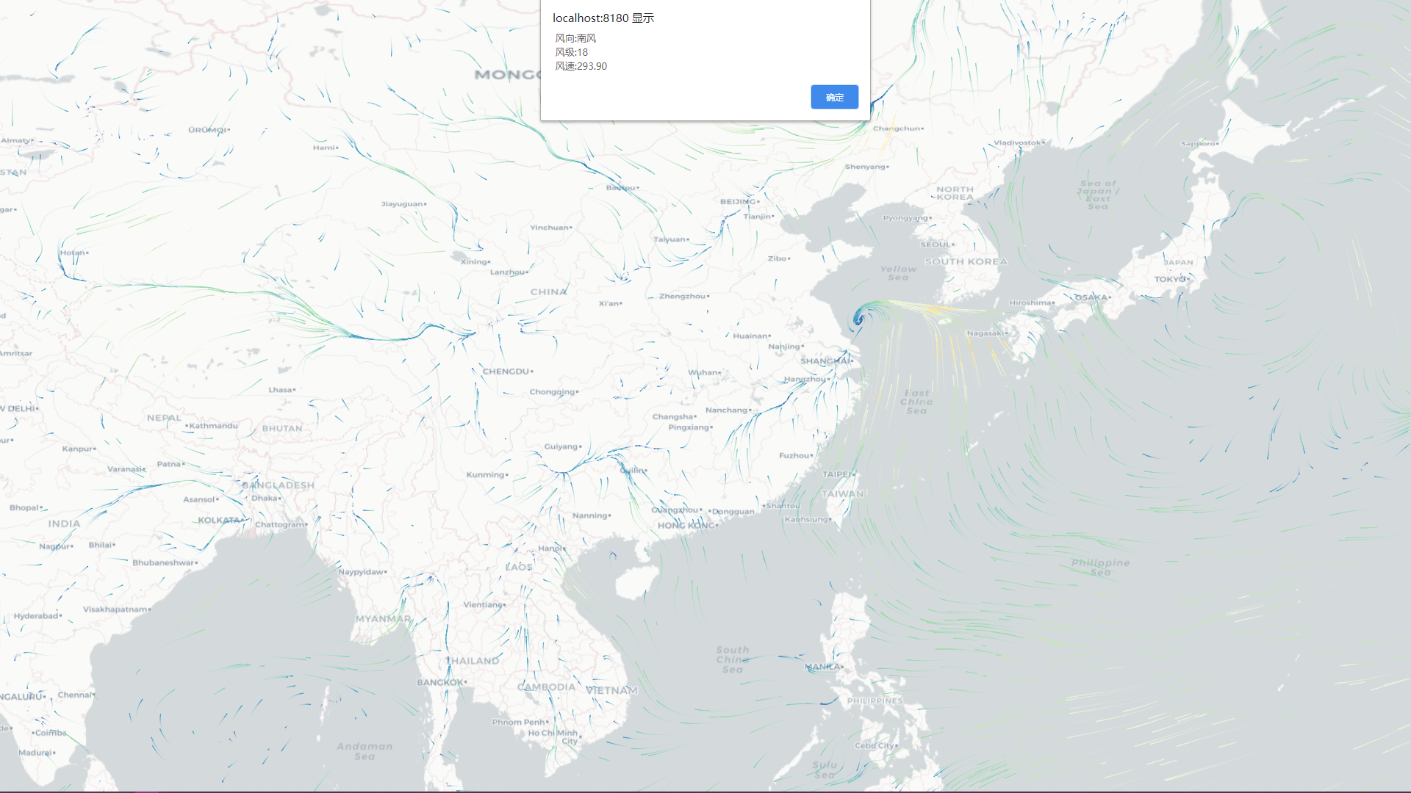
Task: Click the Chennai city label
Action: (x=76, y=695)
